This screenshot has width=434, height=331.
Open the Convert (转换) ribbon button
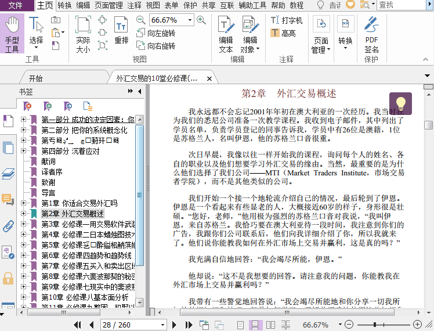[345, 33]
